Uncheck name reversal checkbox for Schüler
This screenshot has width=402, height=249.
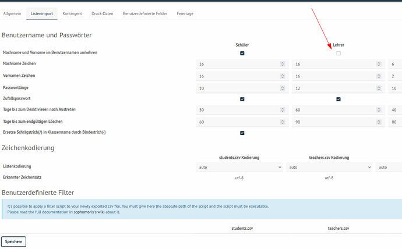point(242,53)
